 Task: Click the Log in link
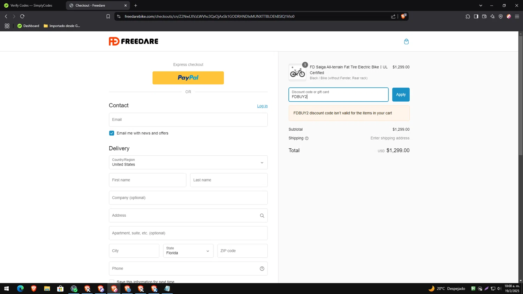click(x=262, y=106)
